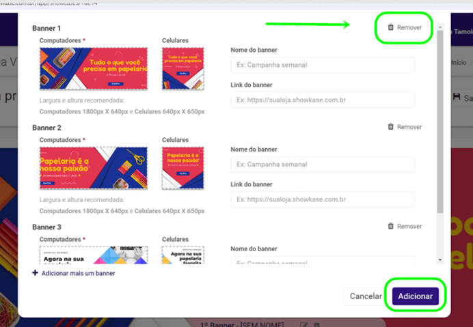The image size is (473, 327).
Task: Click the trash icon for Banner 3
Action: 391,226
